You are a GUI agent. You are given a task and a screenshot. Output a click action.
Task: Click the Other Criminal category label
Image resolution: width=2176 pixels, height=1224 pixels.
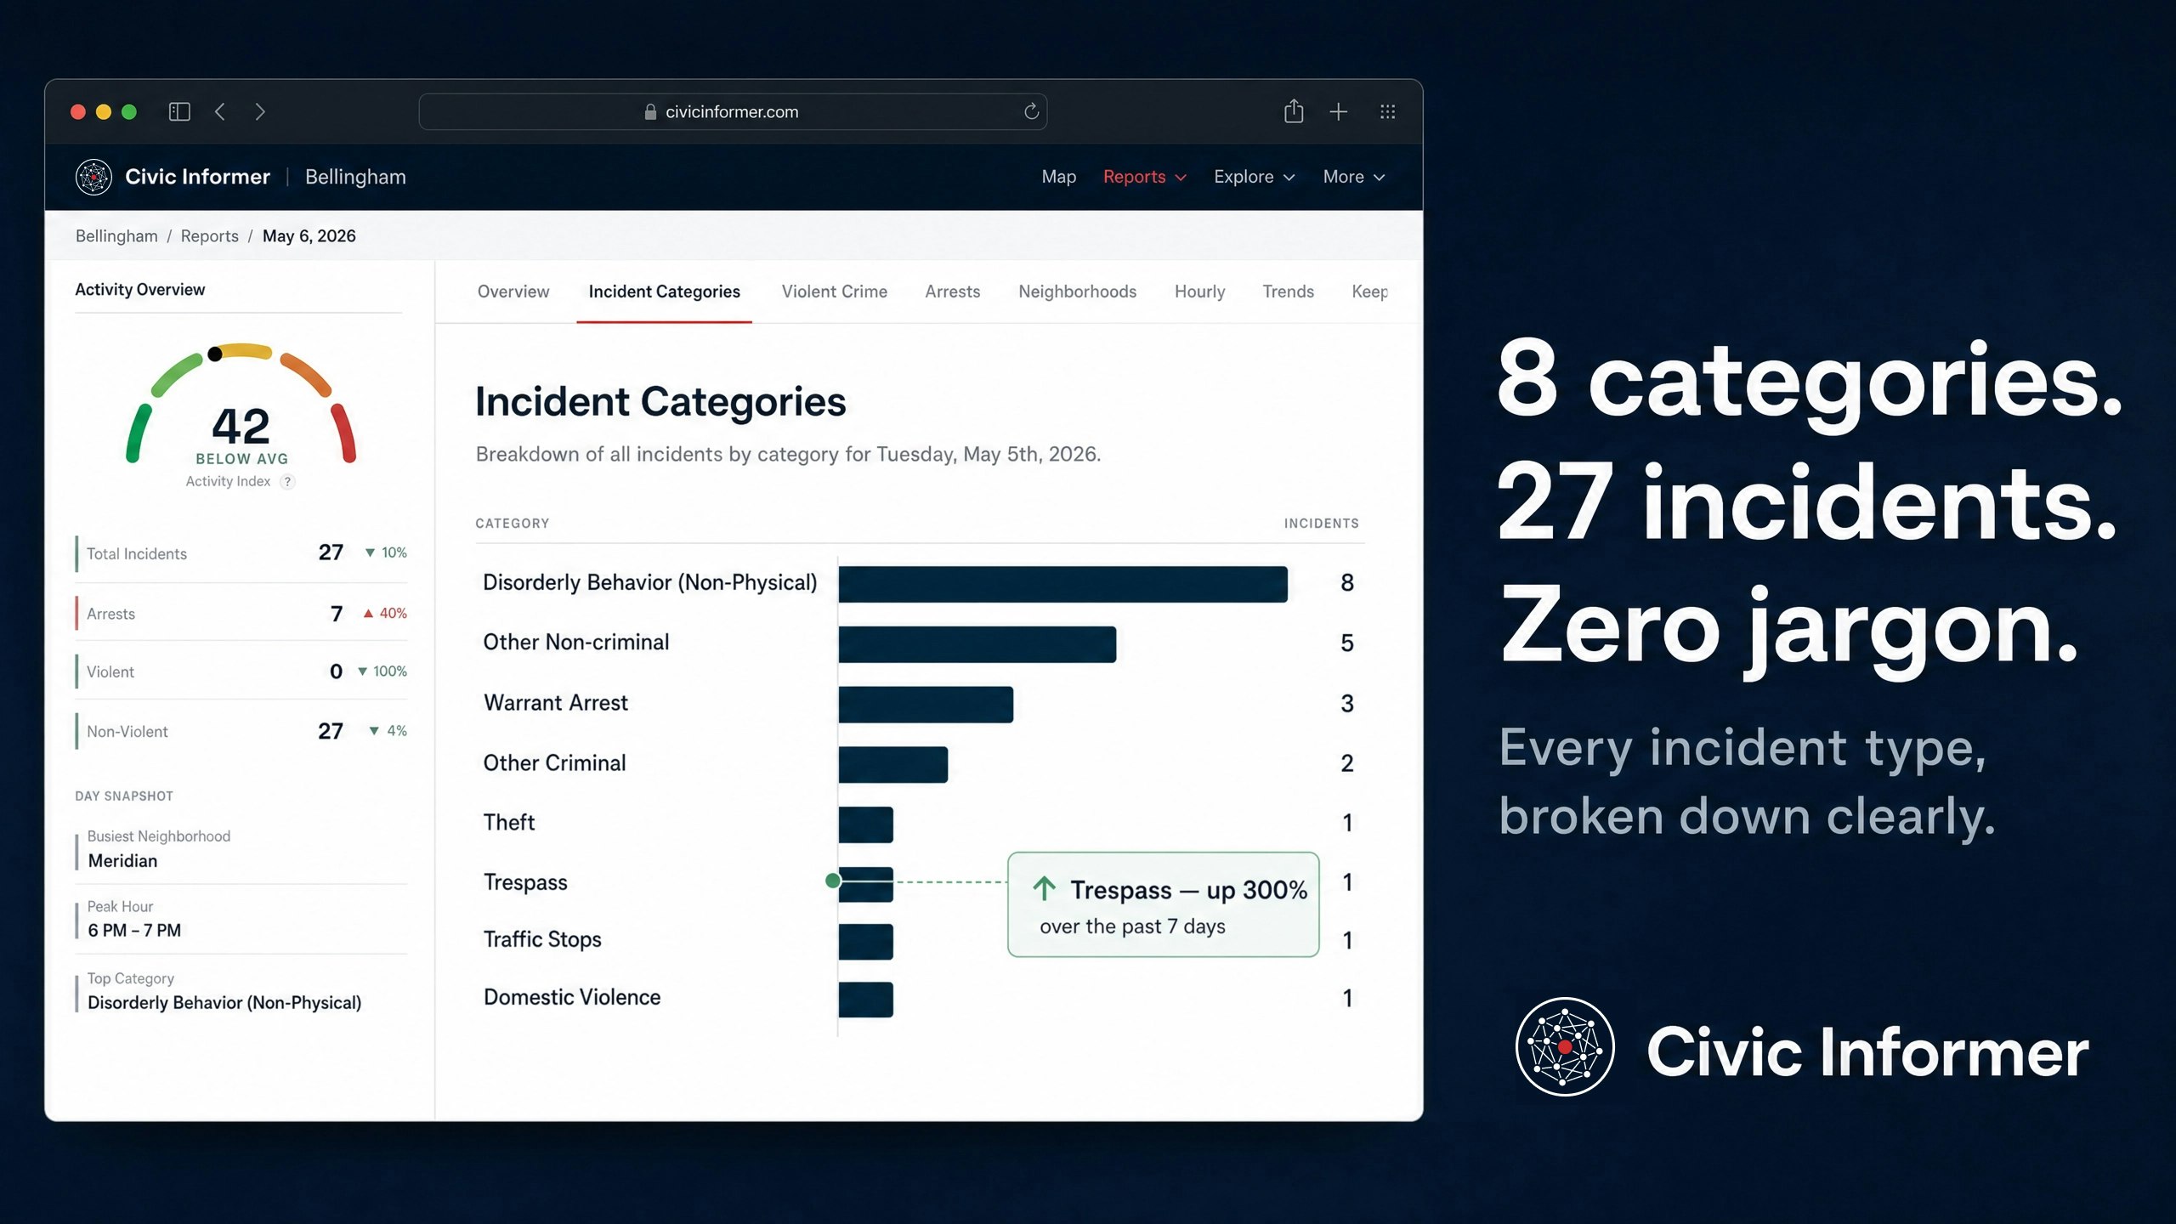[x=555, y=763]
